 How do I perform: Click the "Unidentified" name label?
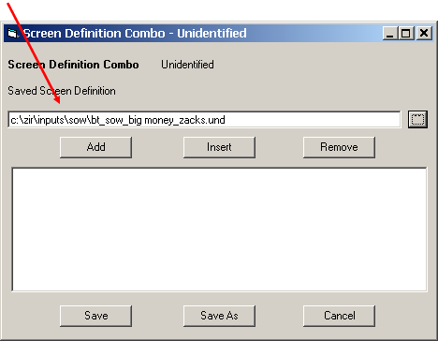(187, 65)
